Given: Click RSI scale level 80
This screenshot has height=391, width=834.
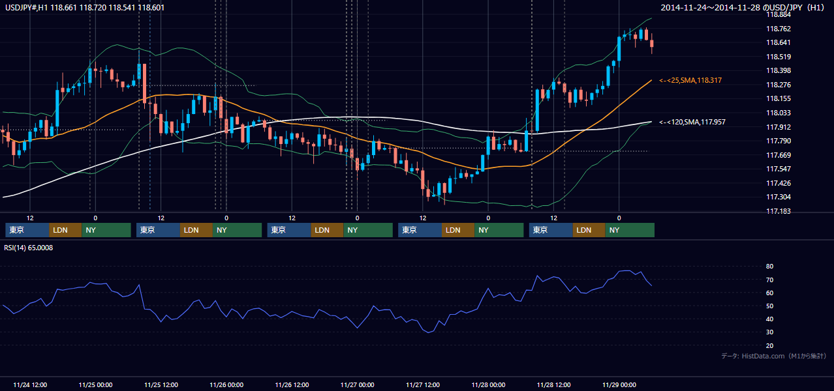Looking at the screenshot, I should (x=769, y=267).
